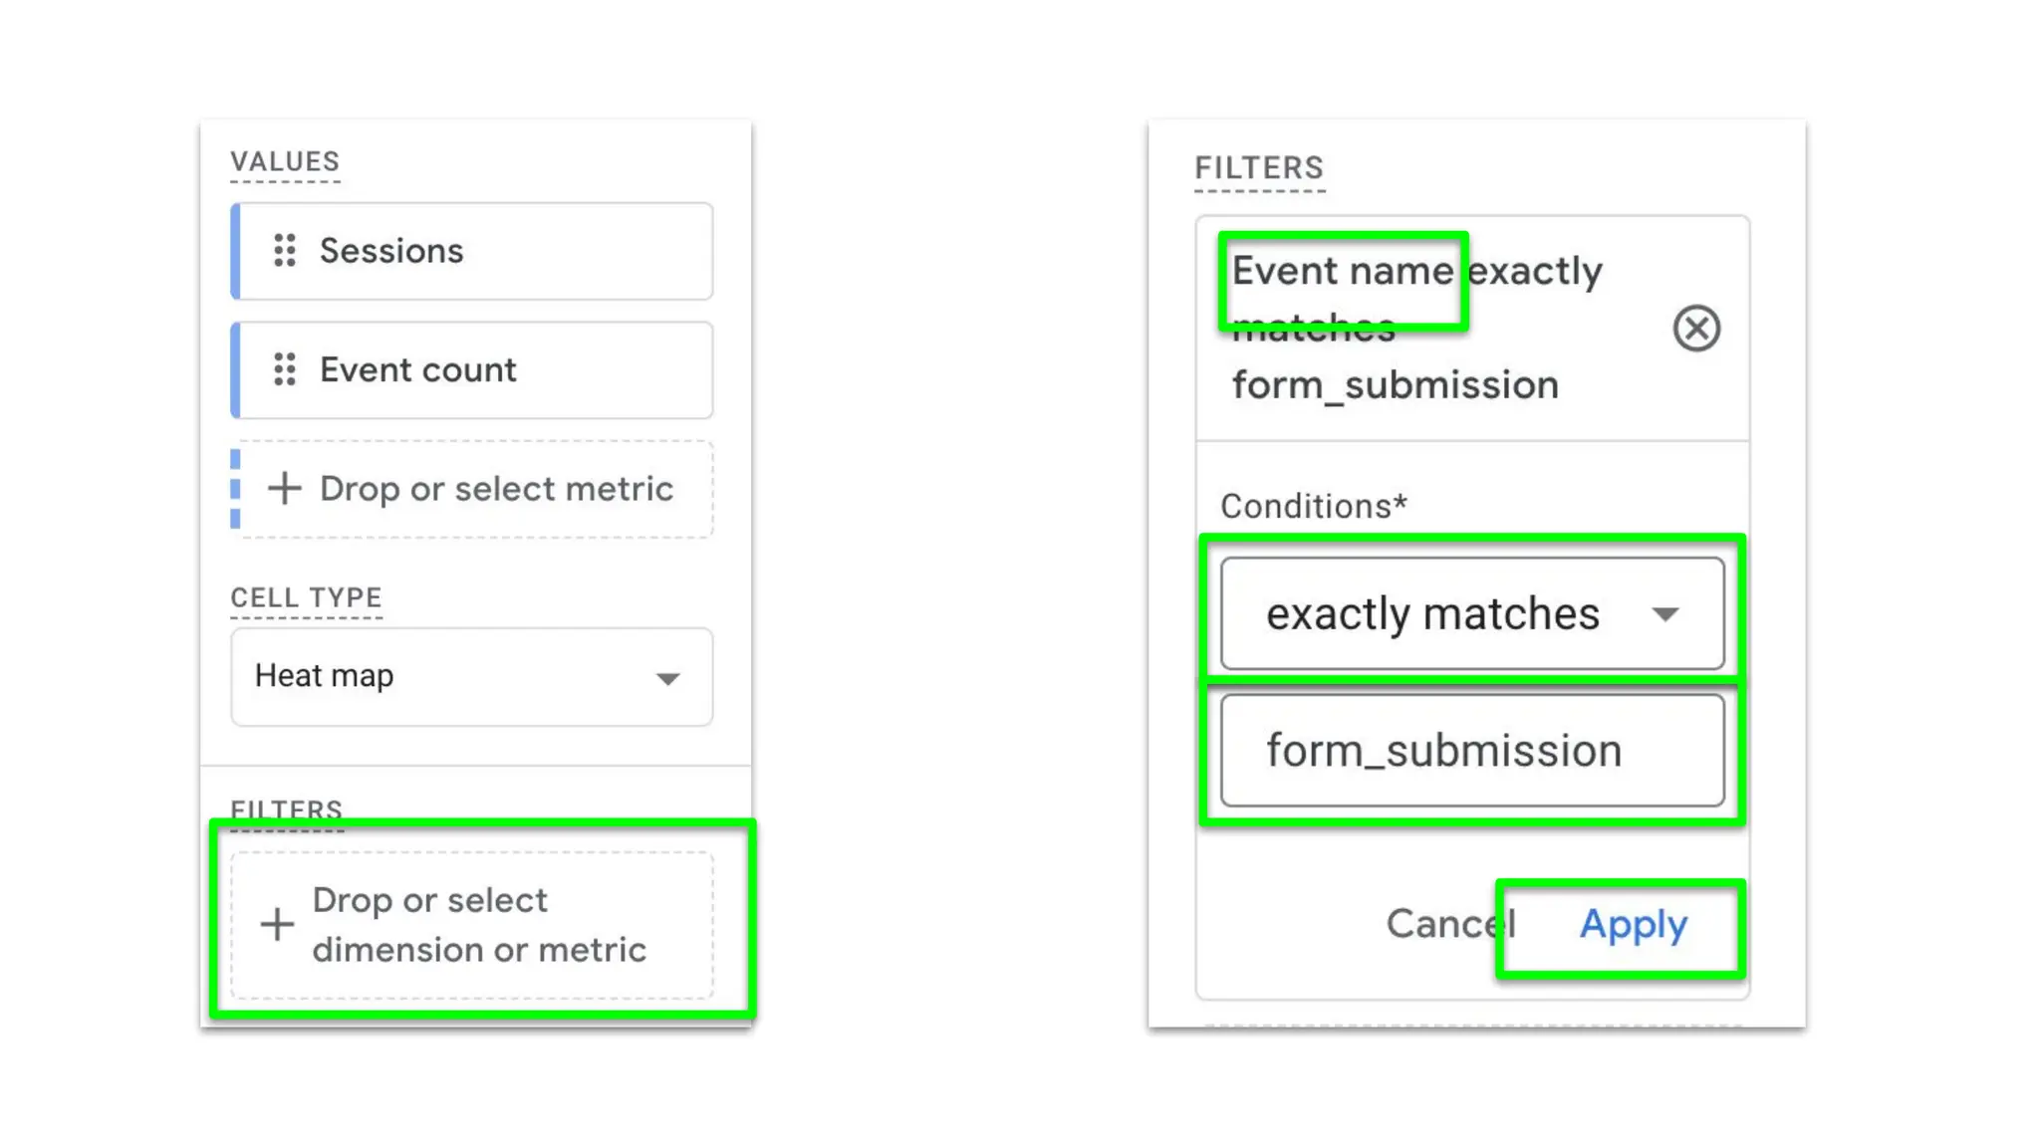Remove the Event name filter with X icon
This screenshot has height=1147, width=2040.
click(1696, 329)
